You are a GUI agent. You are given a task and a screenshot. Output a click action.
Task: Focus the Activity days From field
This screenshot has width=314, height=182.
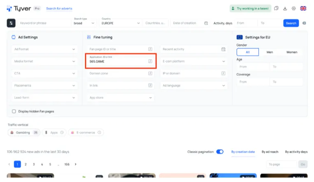click(x=246, y=23)
